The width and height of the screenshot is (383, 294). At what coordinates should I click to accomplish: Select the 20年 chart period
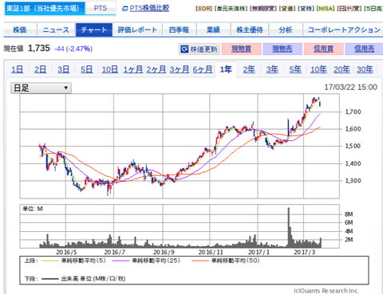point(342,69)
